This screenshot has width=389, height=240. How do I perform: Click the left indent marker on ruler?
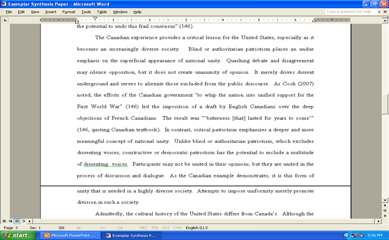point(77,22)
